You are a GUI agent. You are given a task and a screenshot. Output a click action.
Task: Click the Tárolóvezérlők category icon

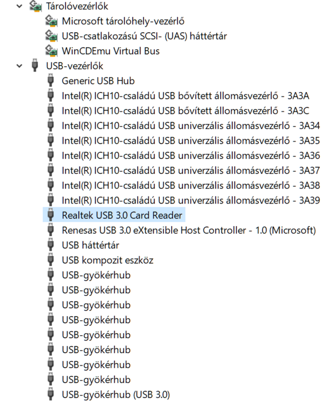[x=35, y=7]
